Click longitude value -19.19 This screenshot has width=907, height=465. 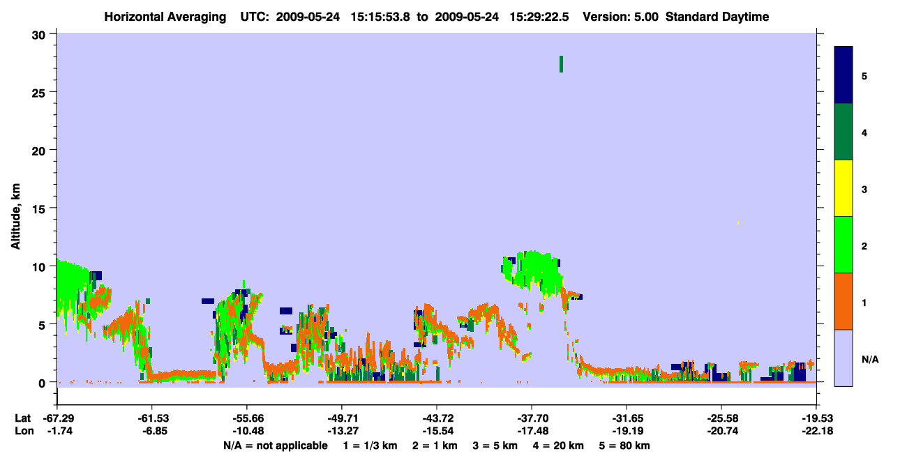click(x=627, y=431)
